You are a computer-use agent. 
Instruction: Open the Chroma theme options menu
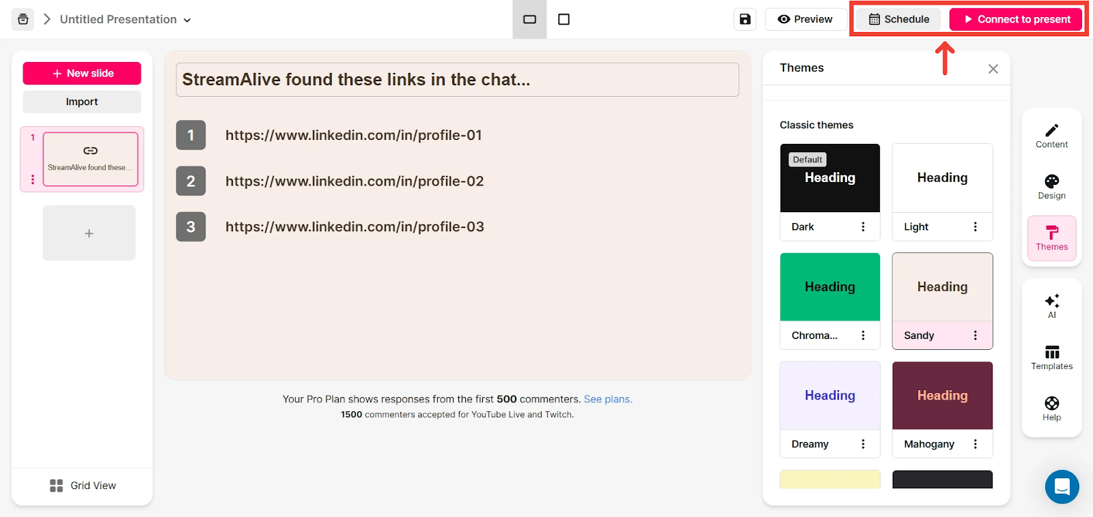coord(863,335)
